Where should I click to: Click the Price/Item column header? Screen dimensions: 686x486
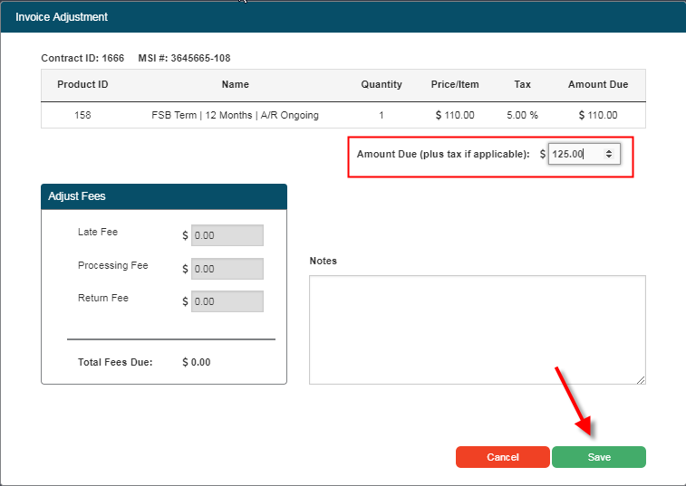(x=455, y=84)
